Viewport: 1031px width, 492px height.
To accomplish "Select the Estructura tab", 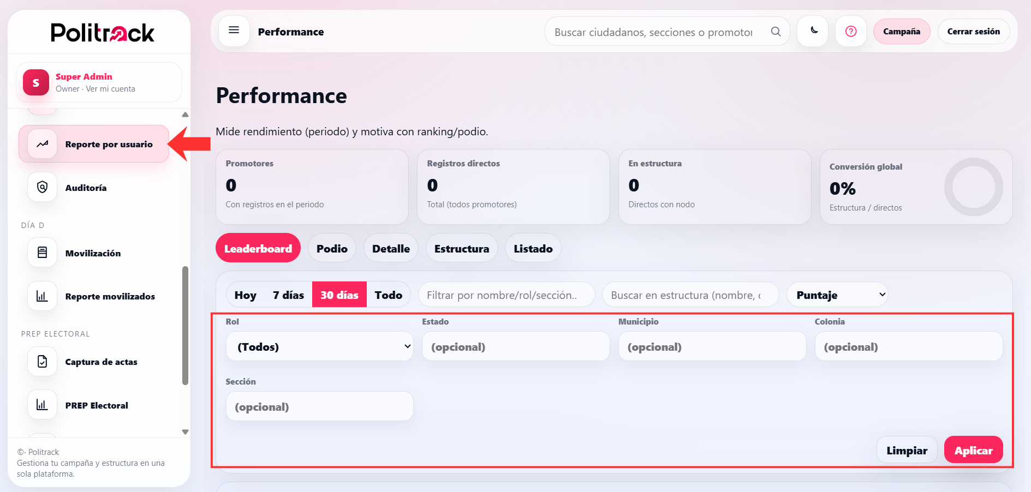I will pos(461,248).
